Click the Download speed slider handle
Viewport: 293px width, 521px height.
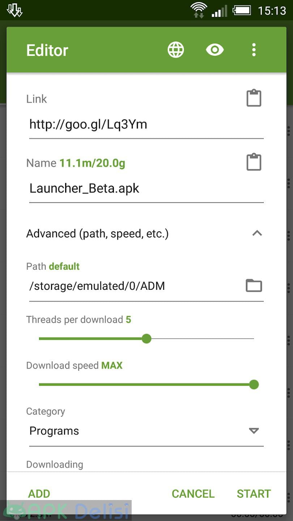254,384
